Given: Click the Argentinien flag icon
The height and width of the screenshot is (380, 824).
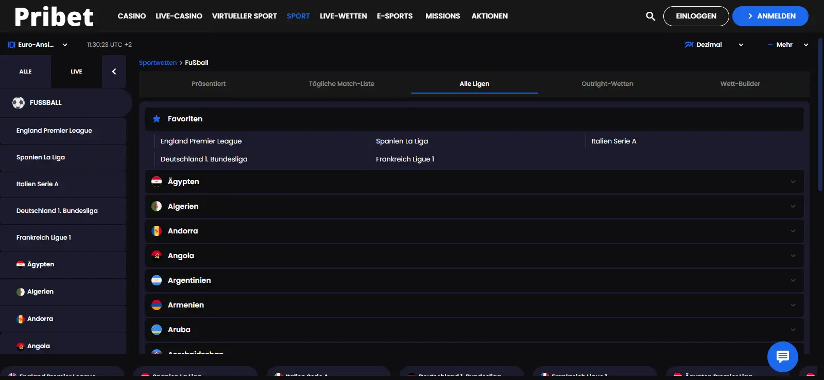Looking at the screenshot, I should 157,280.
